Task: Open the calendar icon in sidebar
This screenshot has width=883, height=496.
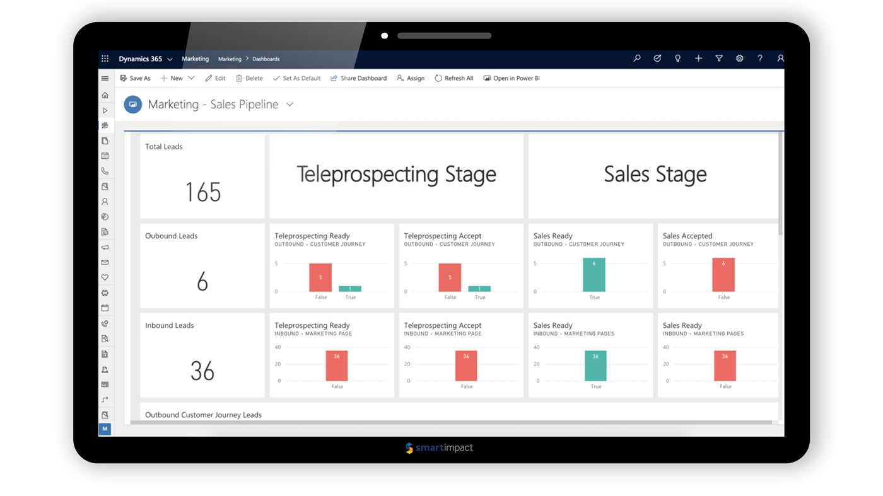Action: 105,156
